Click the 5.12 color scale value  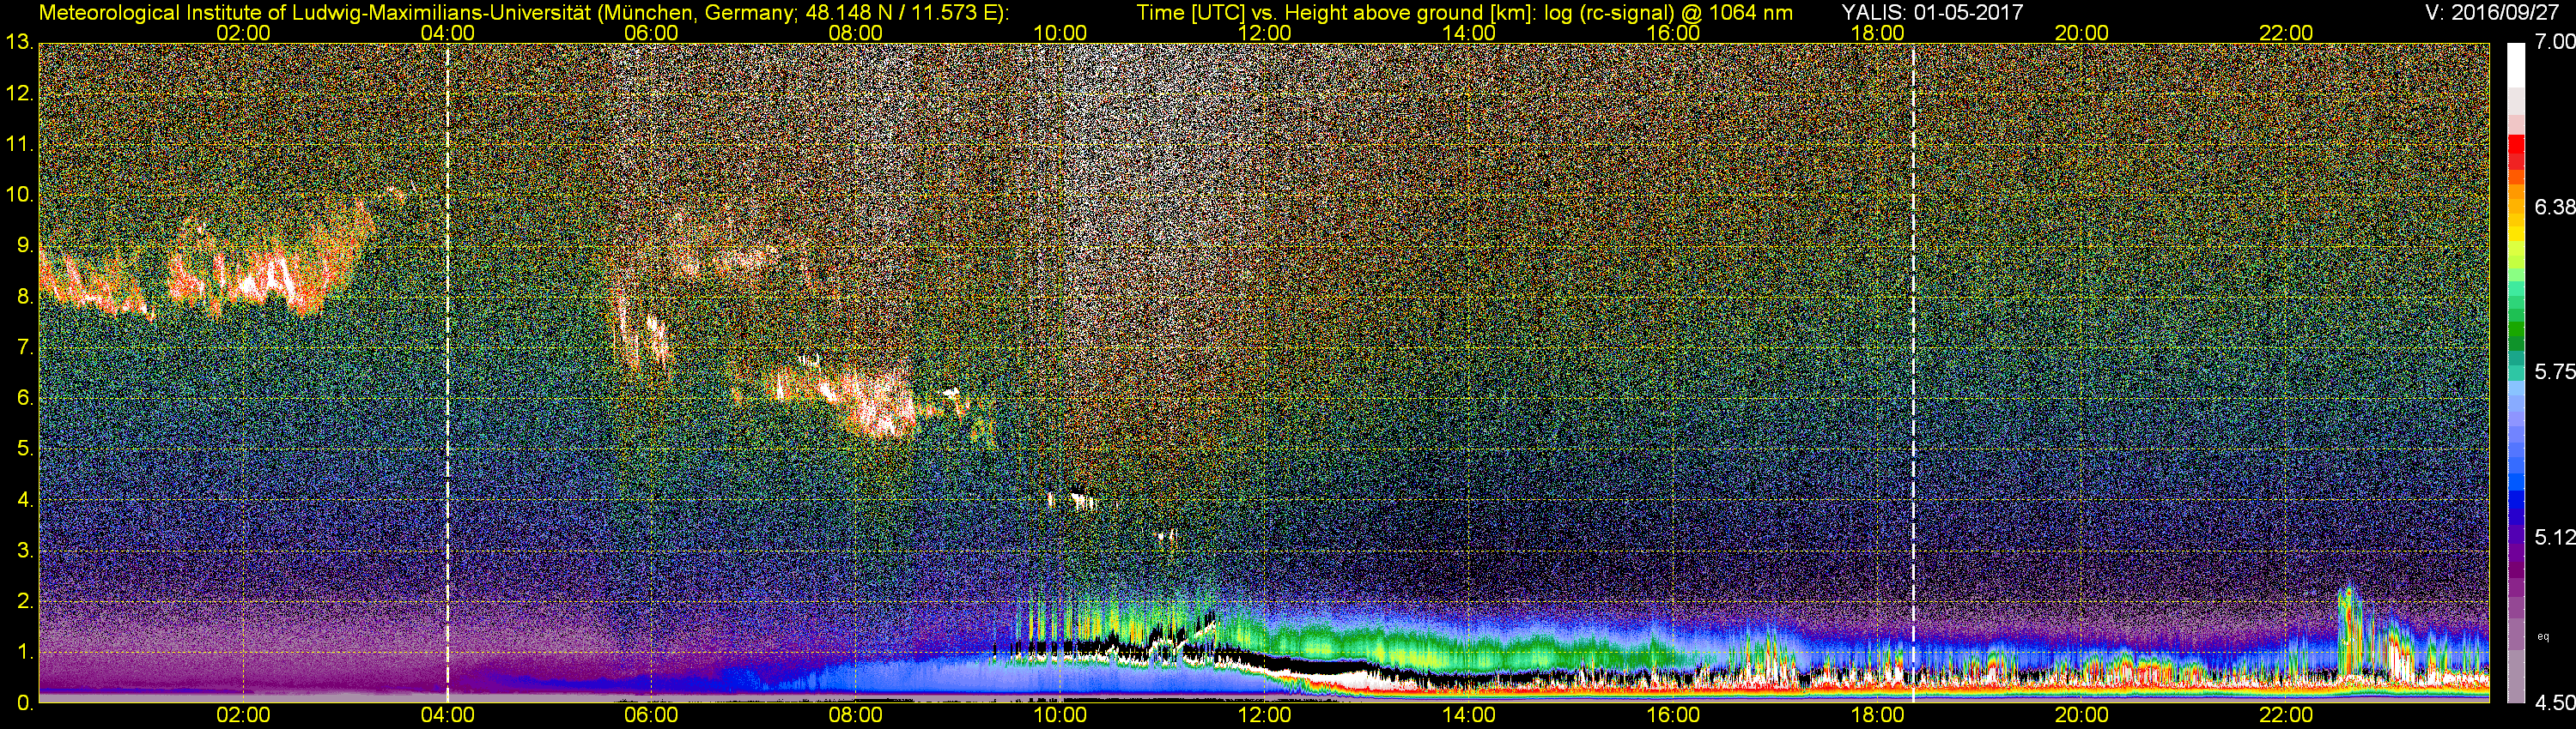(x=2554, y=537)
